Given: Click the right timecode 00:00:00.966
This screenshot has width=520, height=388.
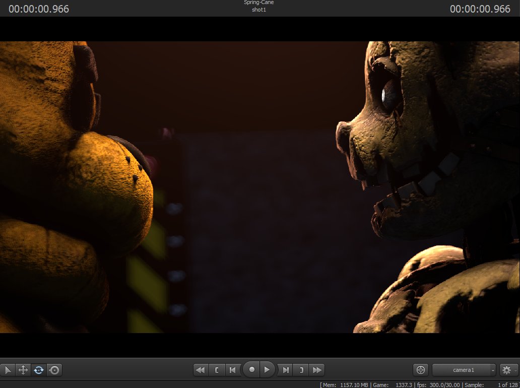Looking at the screenshot, I should pyautogui.click(x=480, y=9).
